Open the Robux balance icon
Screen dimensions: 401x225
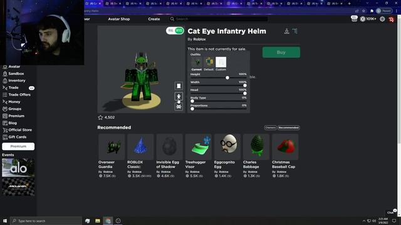[363, 19]
